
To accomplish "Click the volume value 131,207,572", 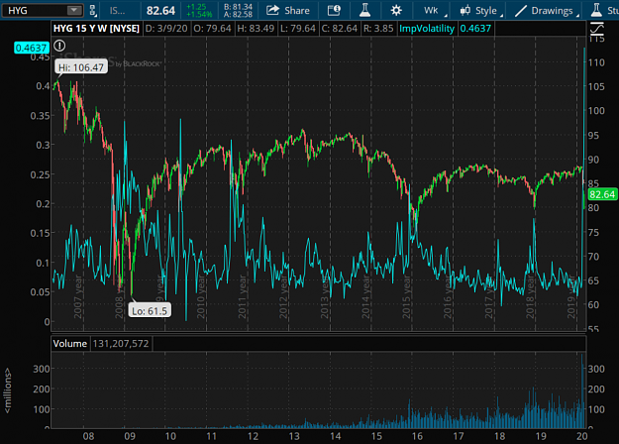I will click(121, 344).
